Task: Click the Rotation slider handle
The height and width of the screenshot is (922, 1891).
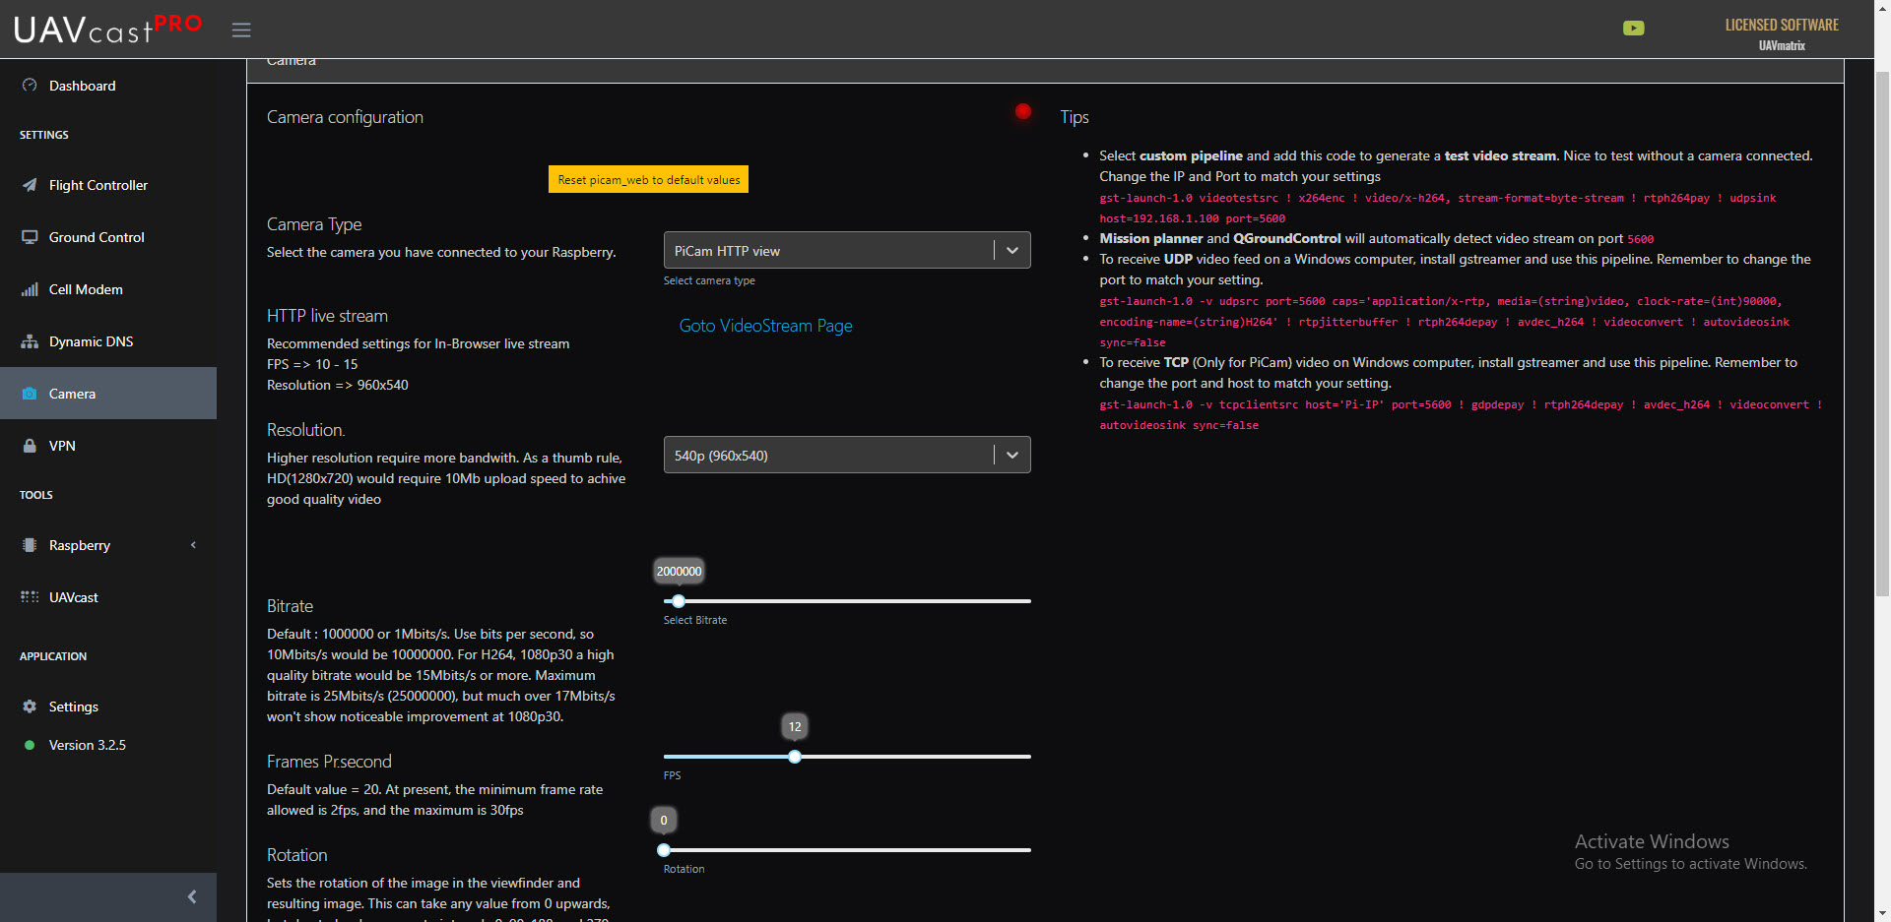Action: [x=664, y=850]
